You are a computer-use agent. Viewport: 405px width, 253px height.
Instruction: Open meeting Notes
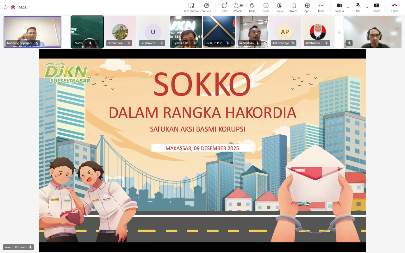pyautogui.click(x=294, y=7)
